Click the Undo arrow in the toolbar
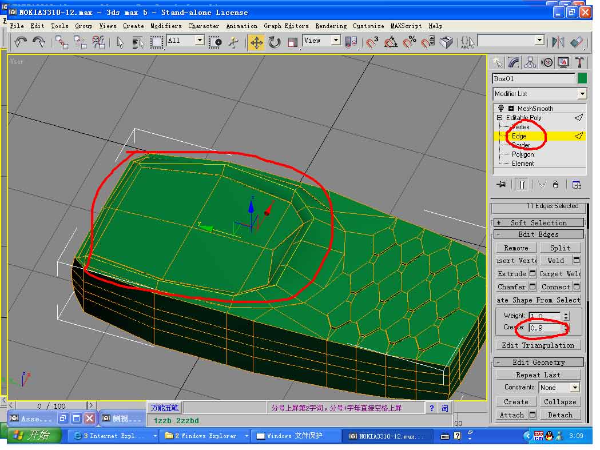Image resolution: width=600 pixels, height=450 pixels. click(x=21, y=42)
